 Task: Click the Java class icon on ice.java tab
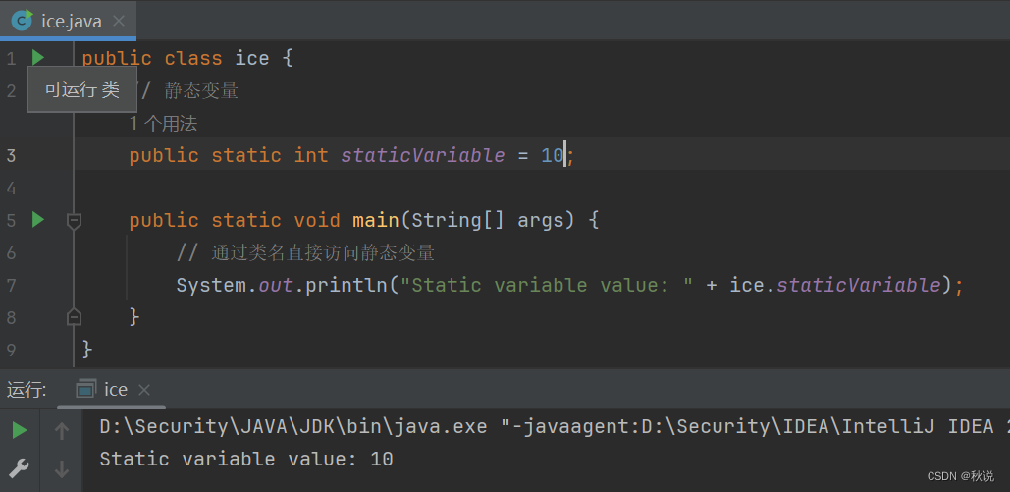pos(23,21)
